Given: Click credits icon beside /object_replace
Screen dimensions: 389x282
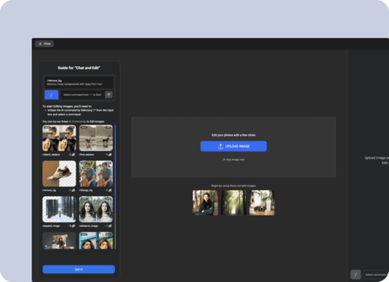Looking at the screenshot, I should click(74, 154).
